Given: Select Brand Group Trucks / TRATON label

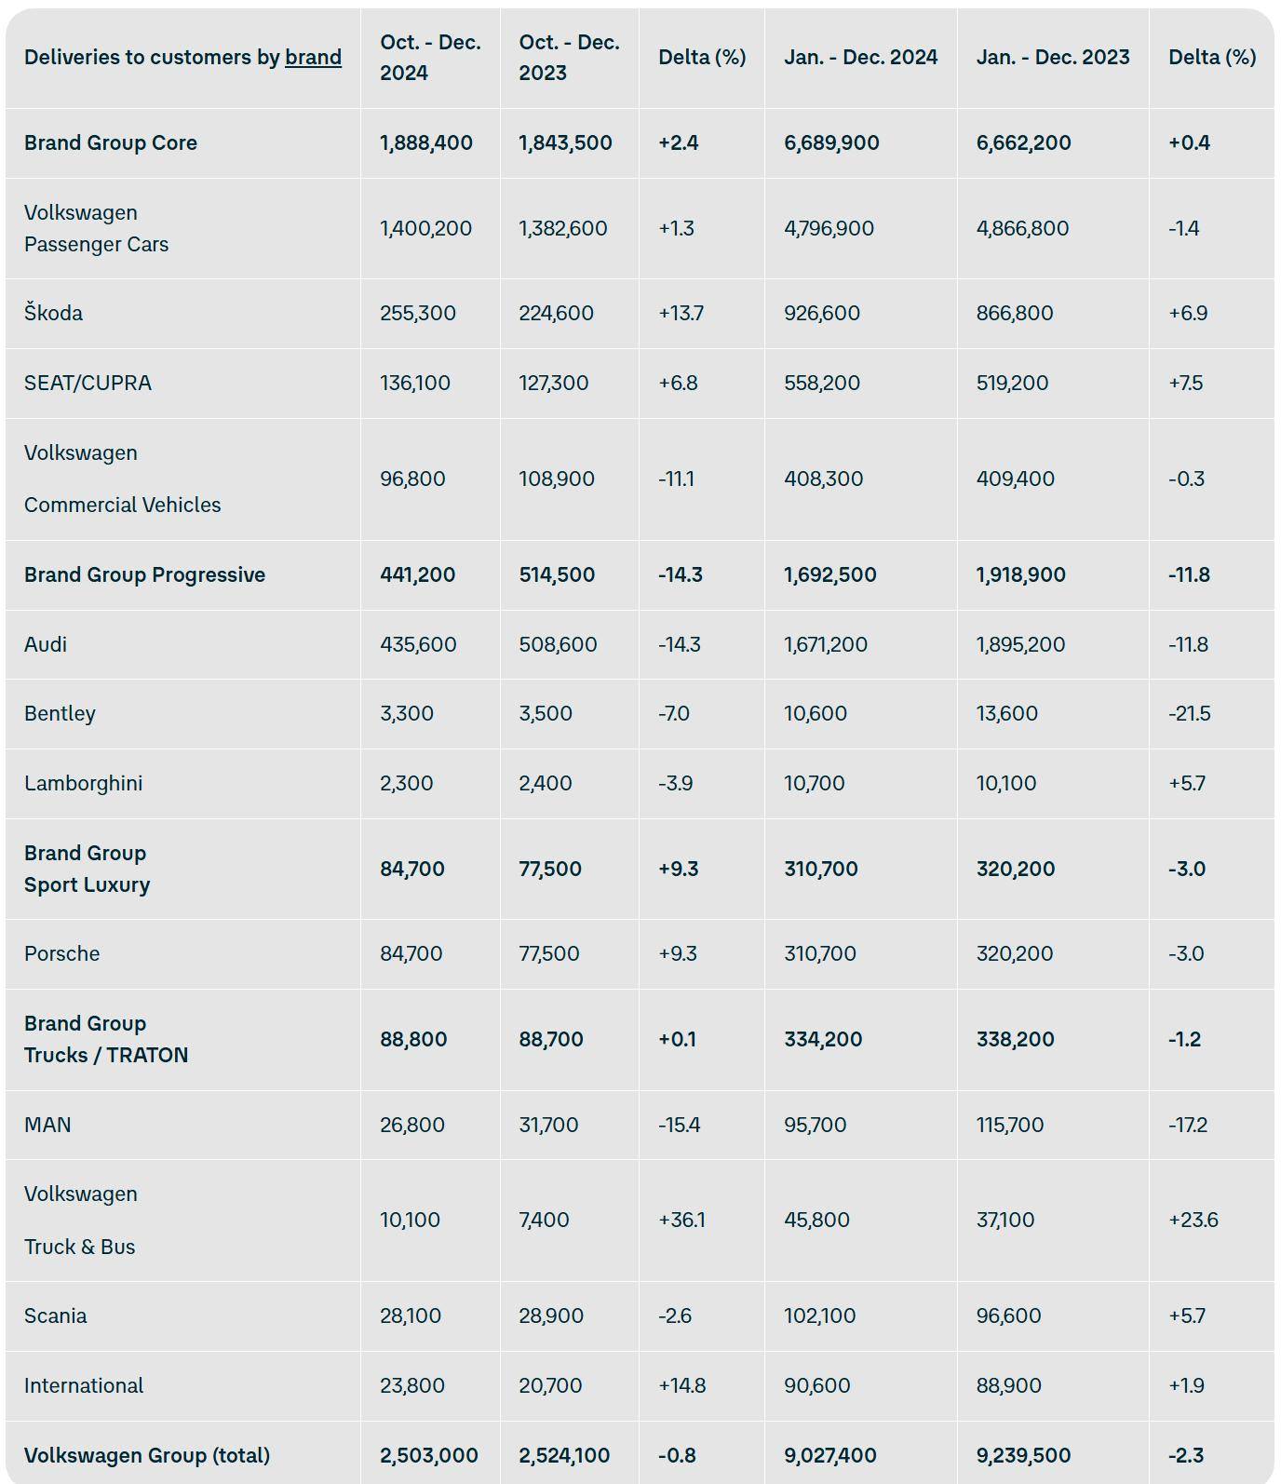Looking at the screenshot, I should point(106,1039).
